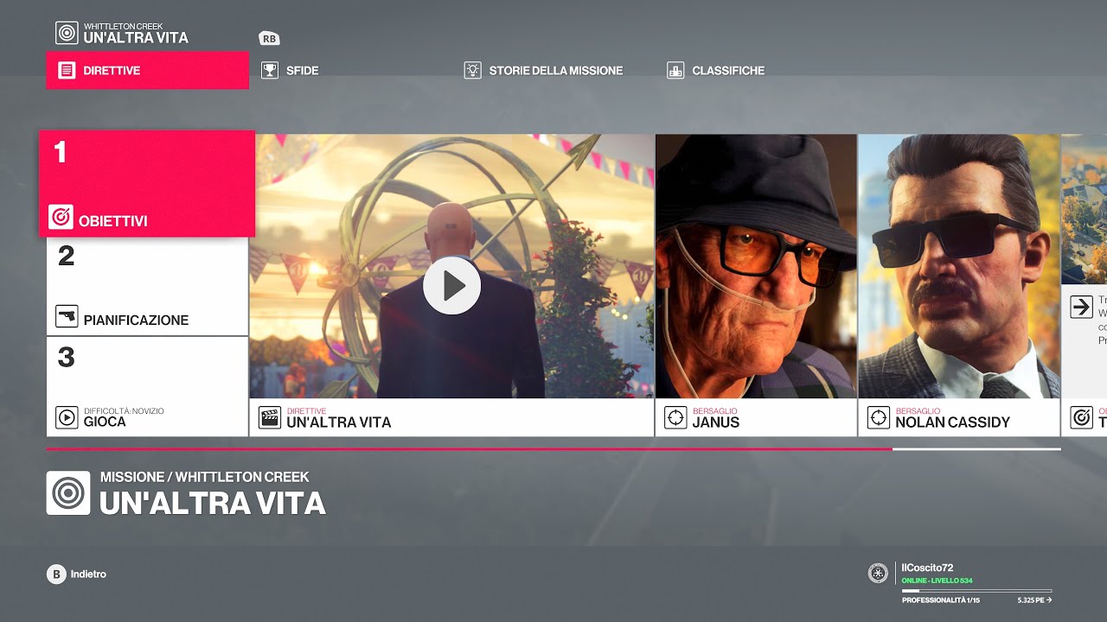
Task: Click the Difficoltà: Novizio label
Action: (124, 411)
